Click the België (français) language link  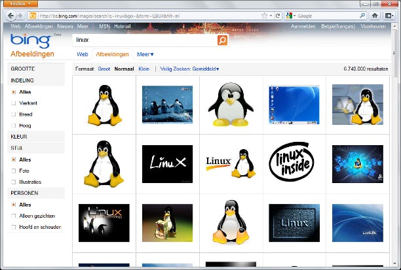[x=338, y=26]
